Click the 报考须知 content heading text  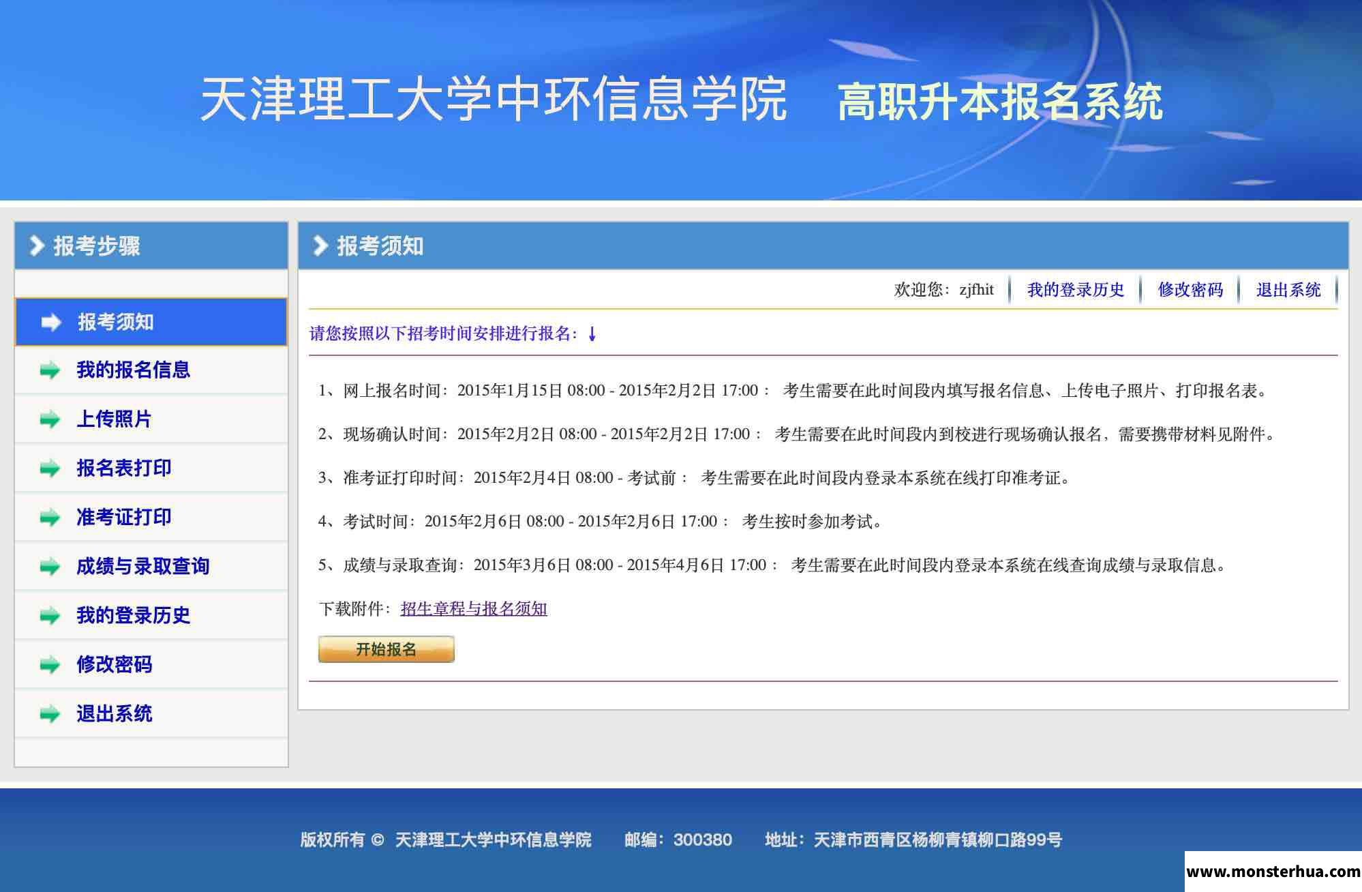(x=380, y=246)
